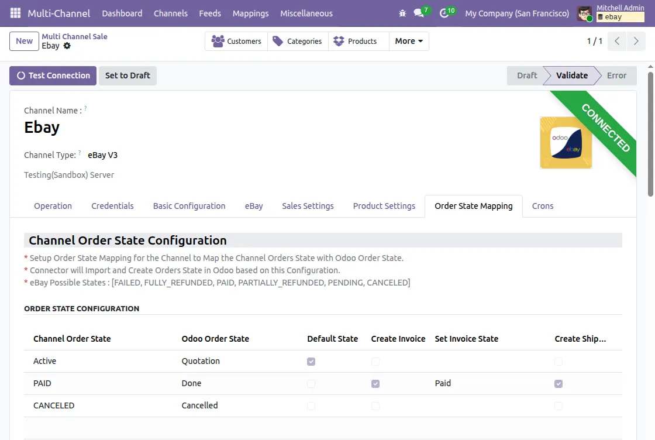Open the activities clock icon
The height and width of the screenshot is (440, 655).
(444, 13)
